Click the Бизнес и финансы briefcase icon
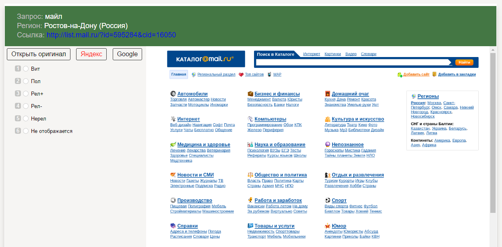The image size is (502, 247). point(250,94)
